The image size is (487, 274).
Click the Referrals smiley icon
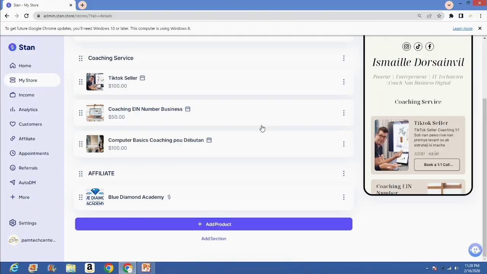[13, 168]
